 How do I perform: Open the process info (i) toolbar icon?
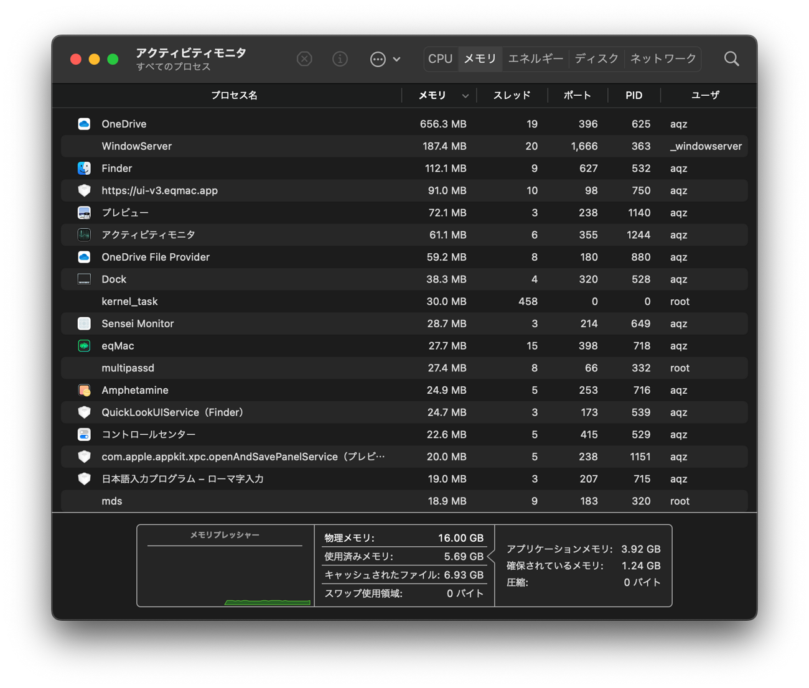click(x=340, y=59)
